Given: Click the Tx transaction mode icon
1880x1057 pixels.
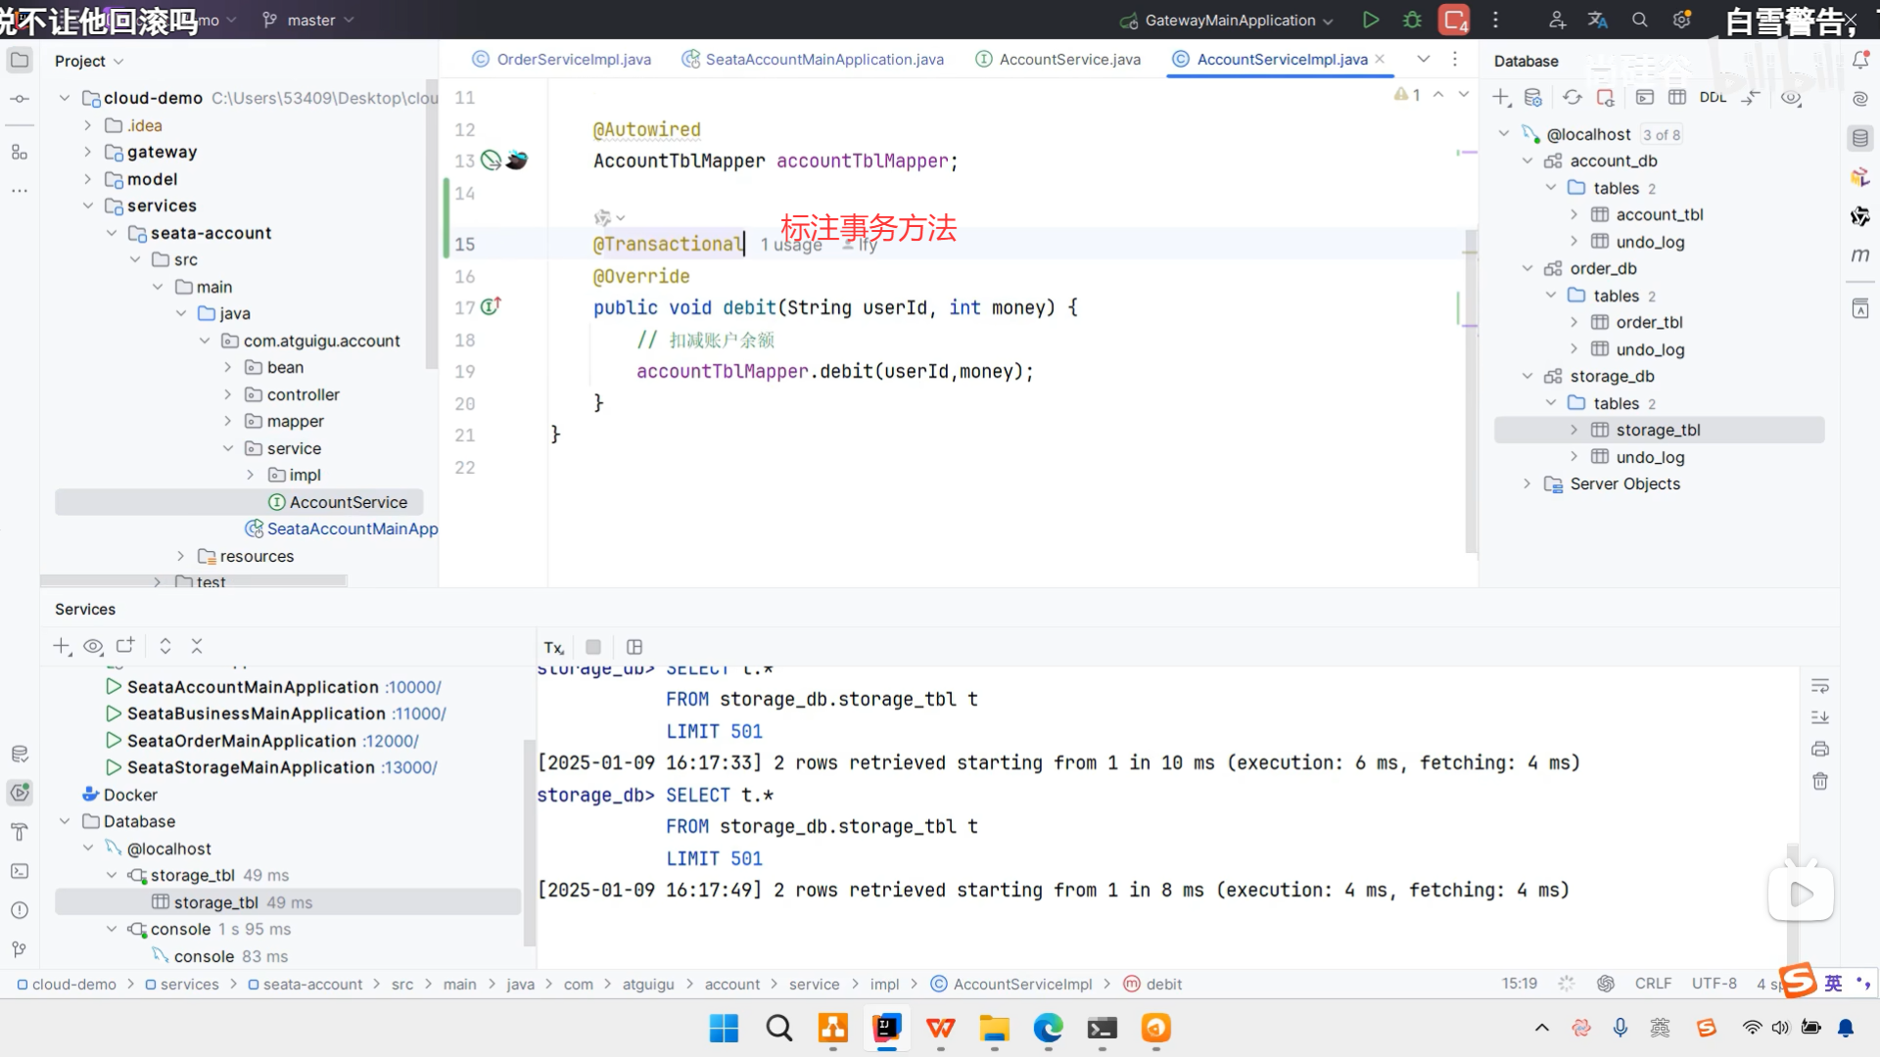Looking at the screenshot, I should [553, 647].
